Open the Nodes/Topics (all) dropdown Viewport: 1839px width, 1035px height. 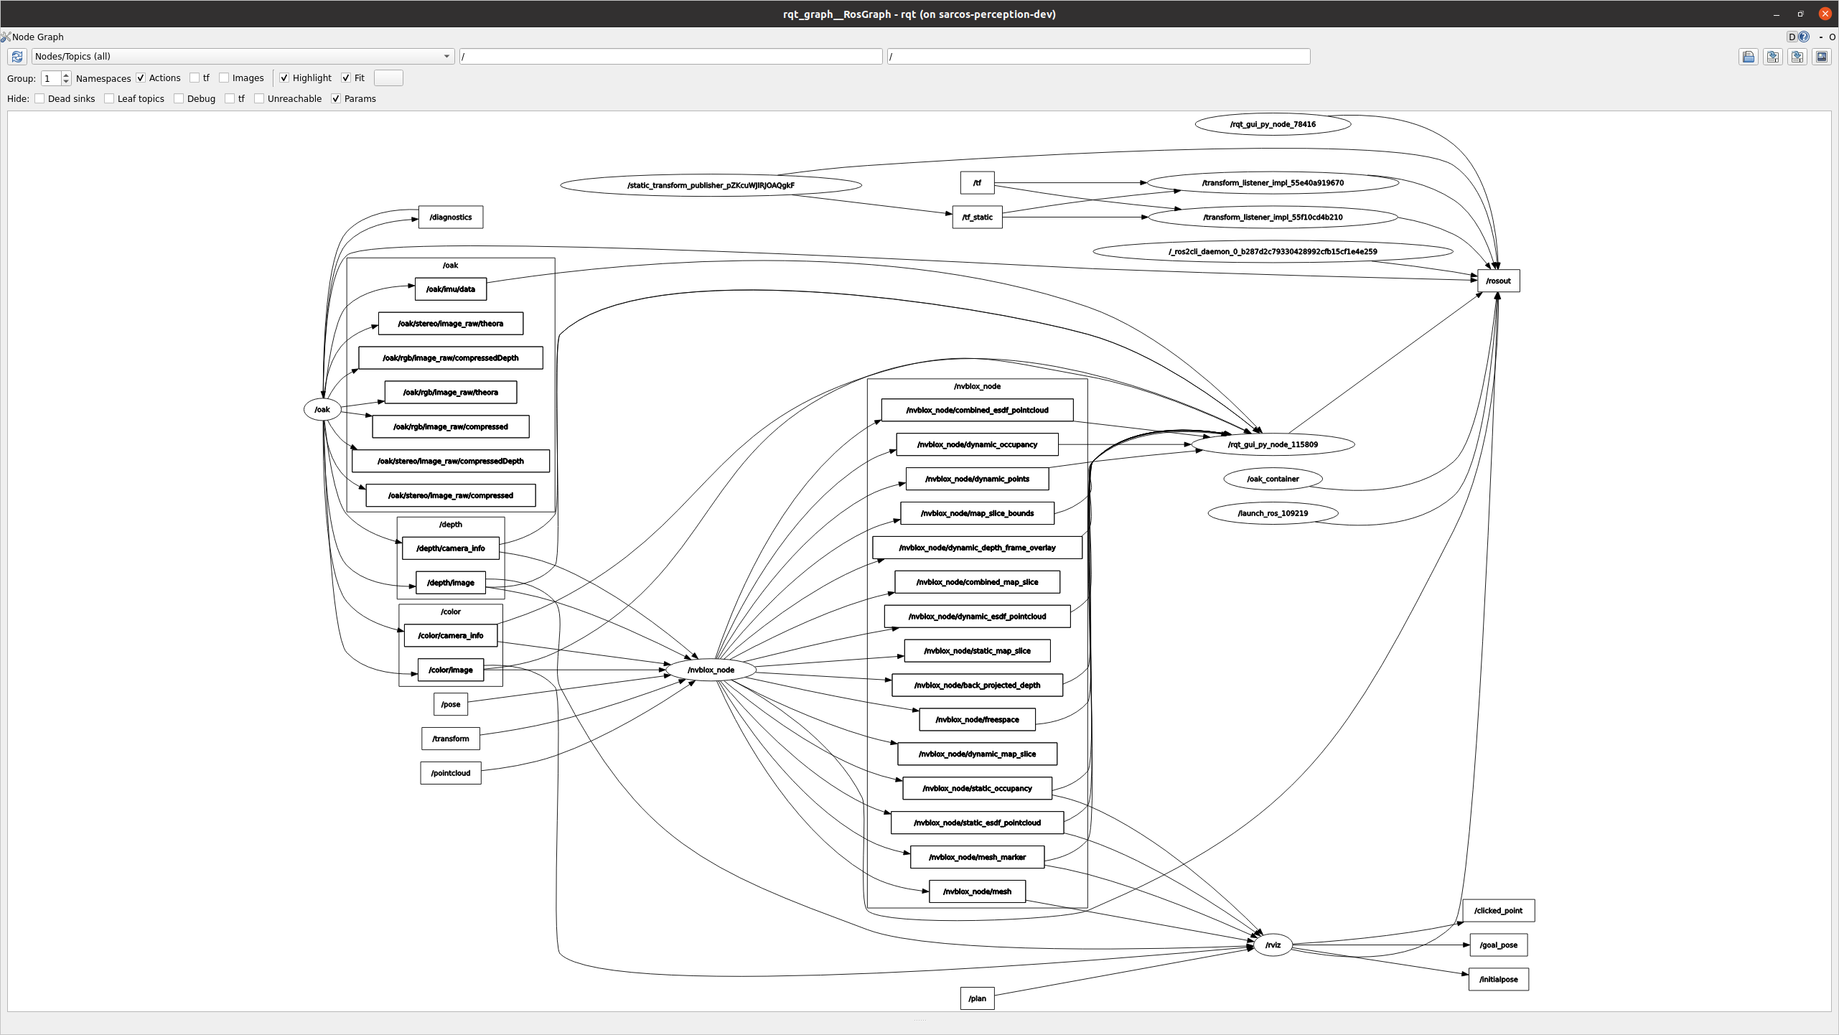[x=243, y=56]
